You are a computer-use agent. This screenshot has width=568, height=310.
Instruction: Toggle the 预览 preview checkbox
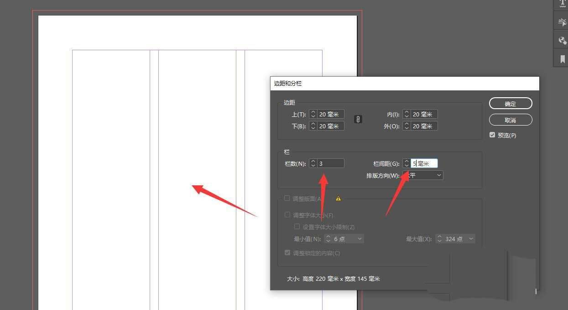click(x=492, y=135)
